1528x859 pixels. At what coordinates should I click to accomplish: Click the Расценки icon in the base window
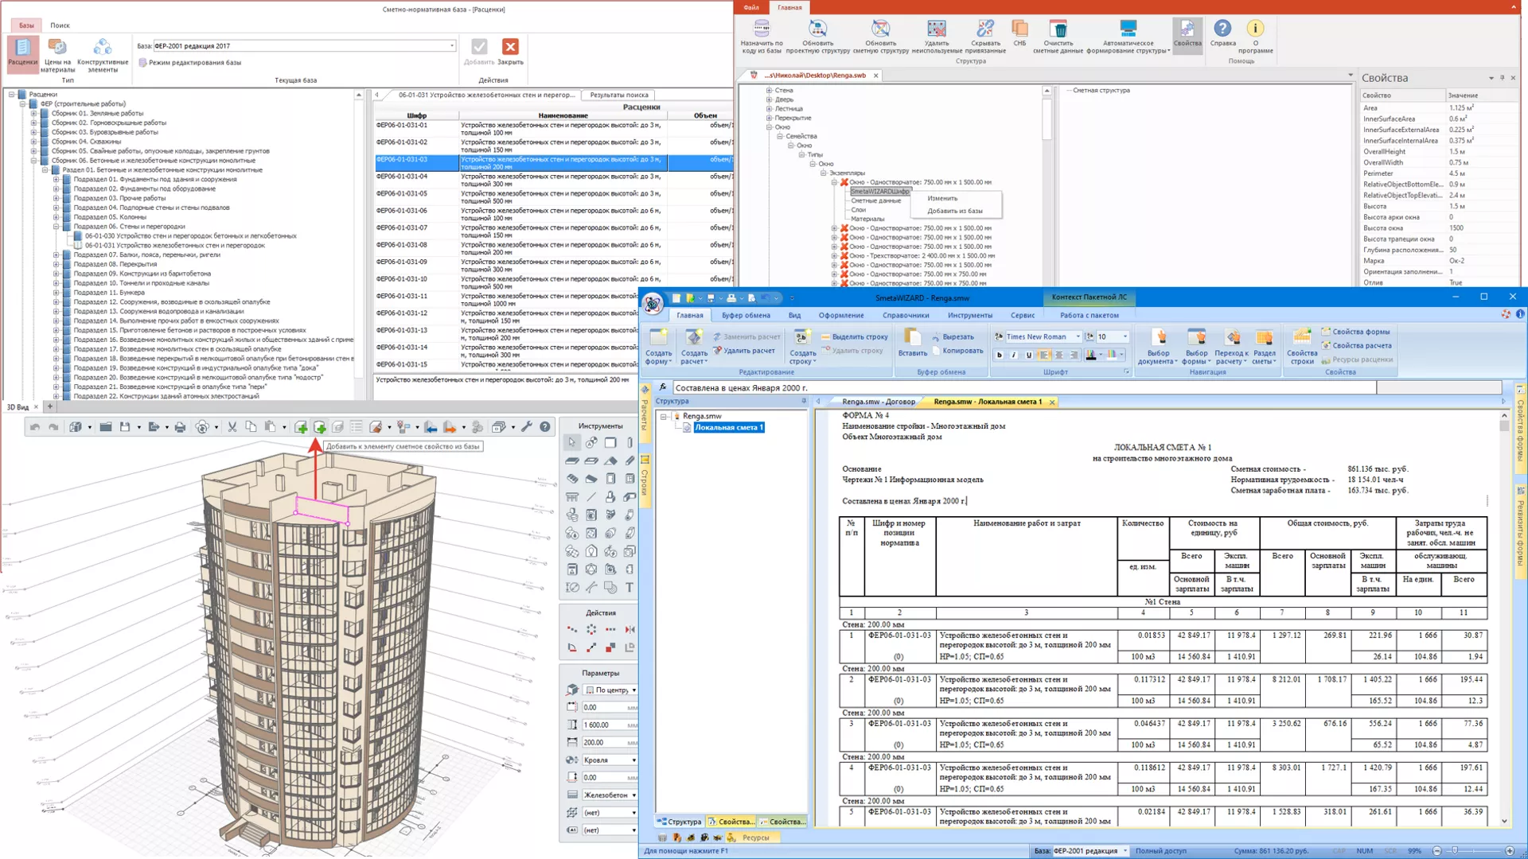[x=22, y=53]
